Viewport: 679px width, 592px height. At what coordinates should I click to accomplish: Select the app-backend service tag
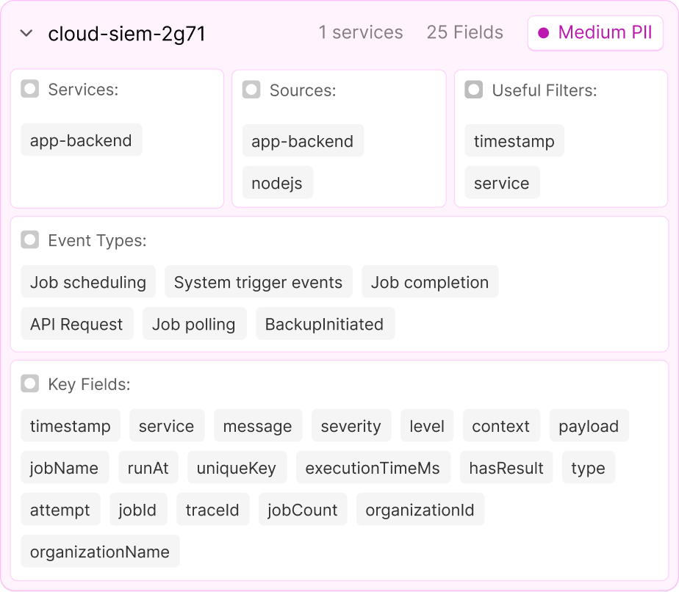(x=81, y=140)
